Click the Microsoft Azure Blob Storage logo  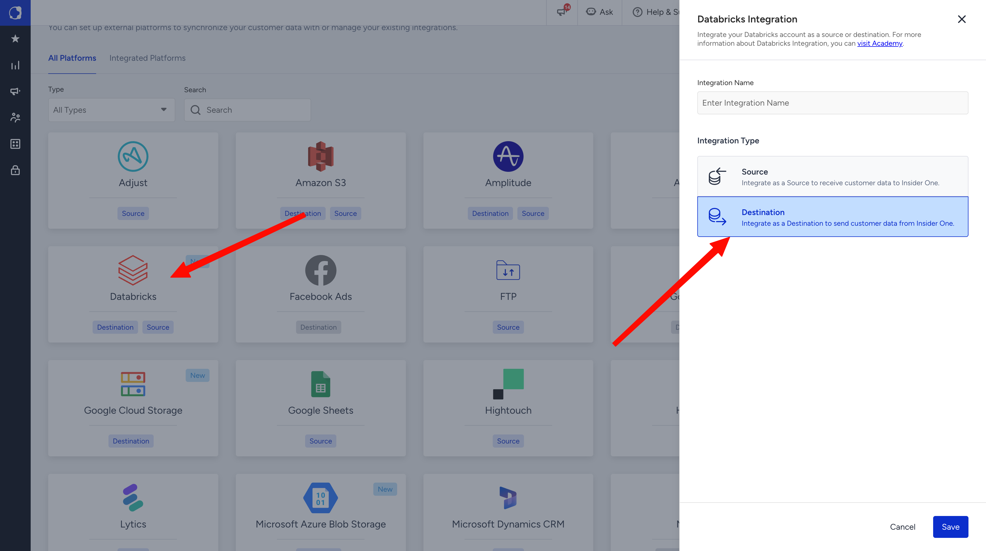(x=321, y=498)
